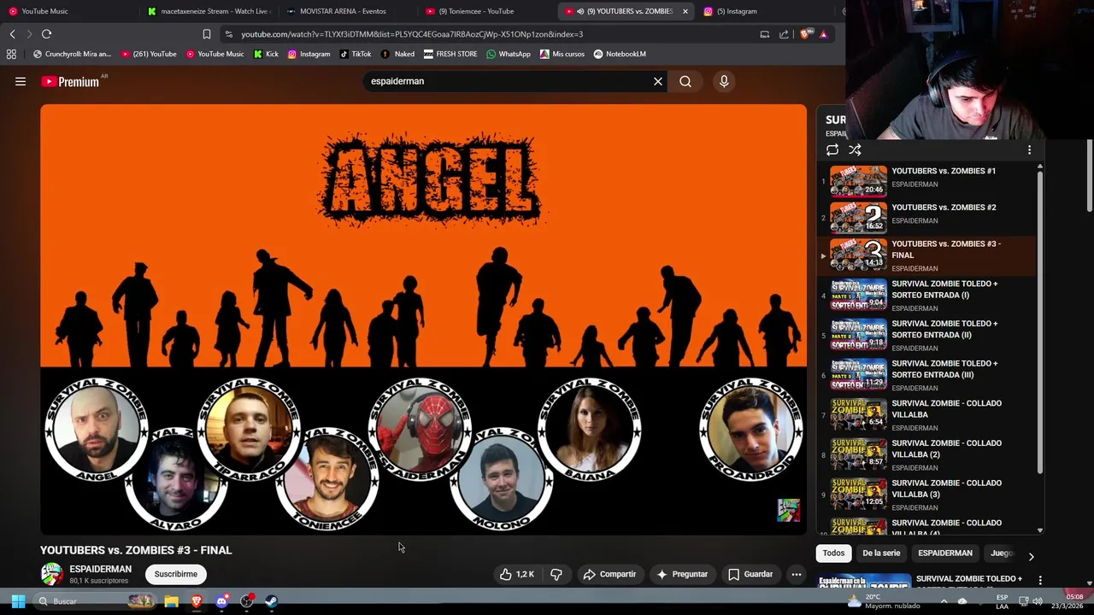
Task: Toggle playlist shuffle
Action: (855, 149)
